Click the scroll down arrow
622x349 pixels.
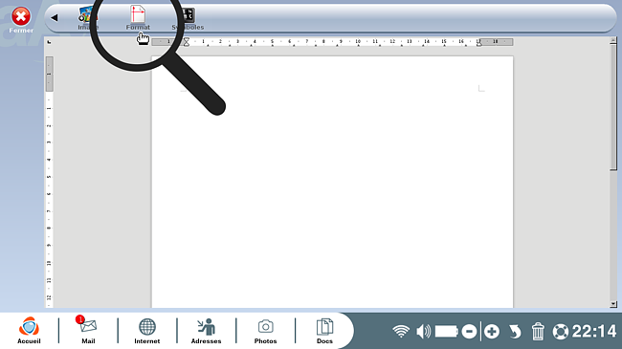(613, 304)
